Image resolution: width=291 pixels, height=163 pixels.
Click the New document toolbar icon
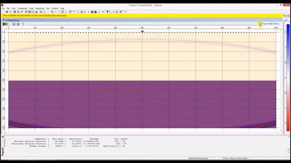(4, 12)
